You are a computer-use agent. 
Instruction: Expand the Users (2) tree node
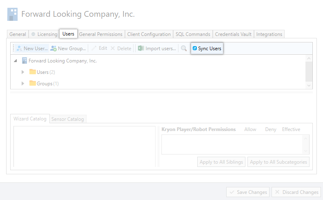tap(23, 72)
